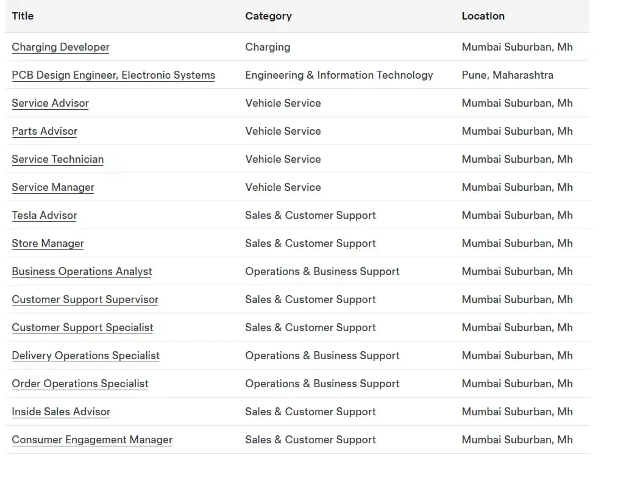Image resolution: width=626 pixels, height=486 pixels.
Task: Click Customer Support Specialist job title
Action: pyautogui.click(x=82, y=327)
